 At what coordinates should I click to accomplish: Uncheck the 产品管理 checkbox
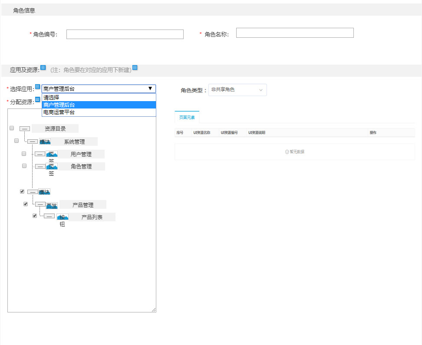(x=26, y=204)
